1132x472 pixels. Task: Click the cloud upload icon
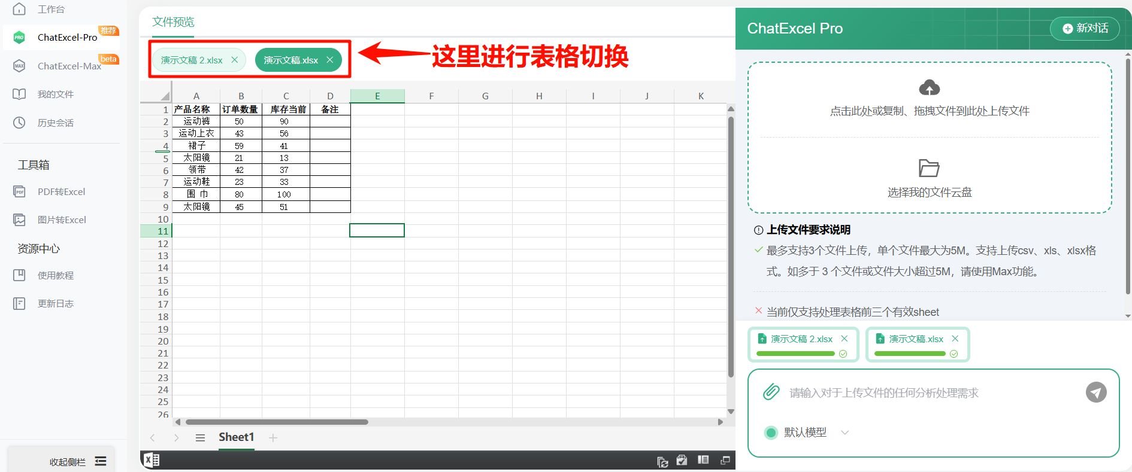929,88
